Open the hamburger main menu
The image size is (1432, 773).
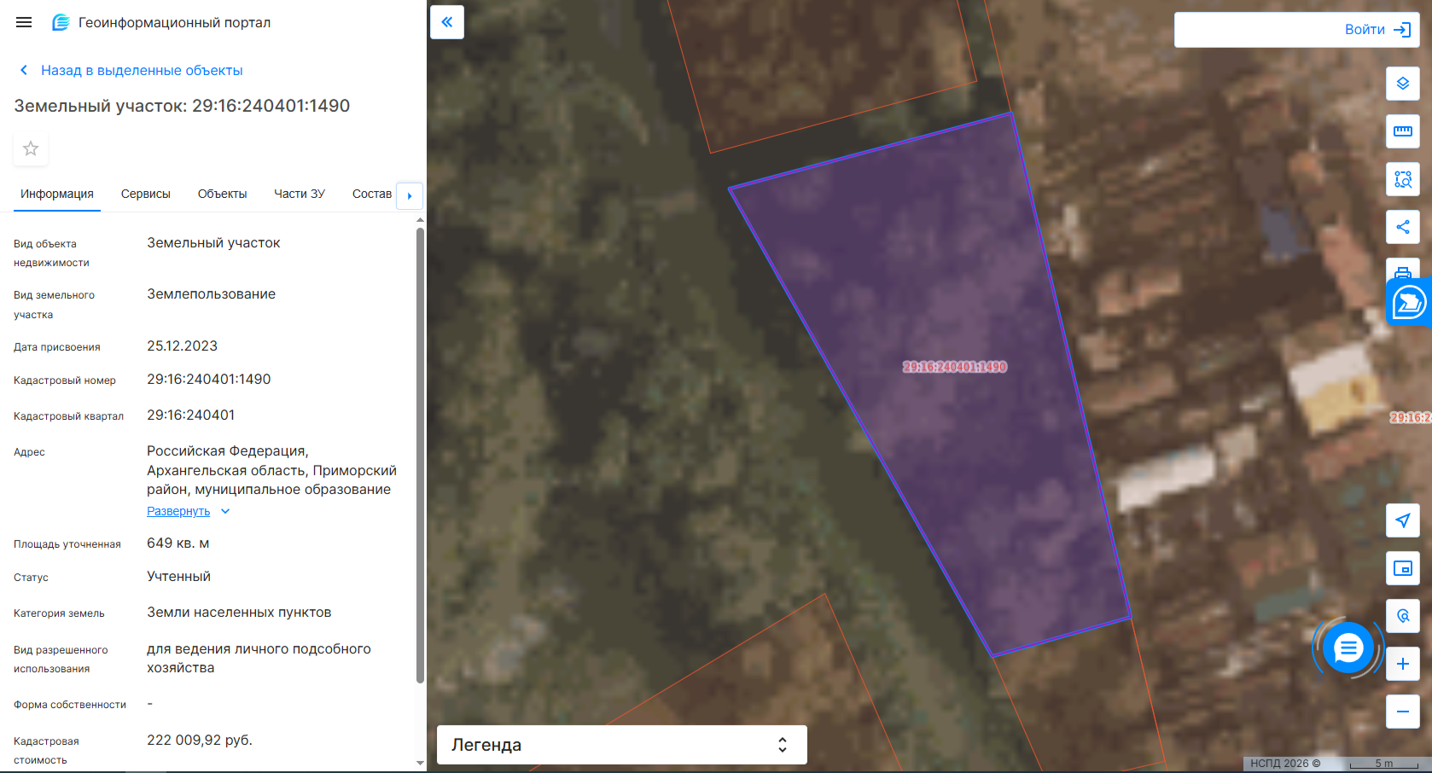coord(24,22)
